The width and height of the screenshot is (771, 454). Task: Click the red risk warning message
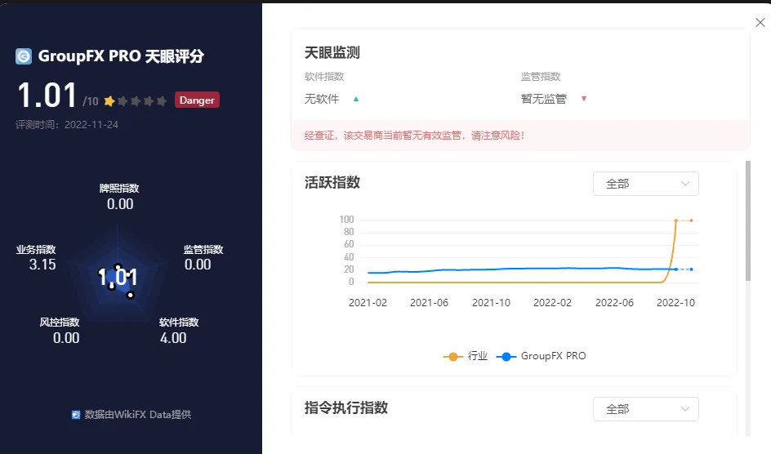pyautogui.click(x=415, y=136)
